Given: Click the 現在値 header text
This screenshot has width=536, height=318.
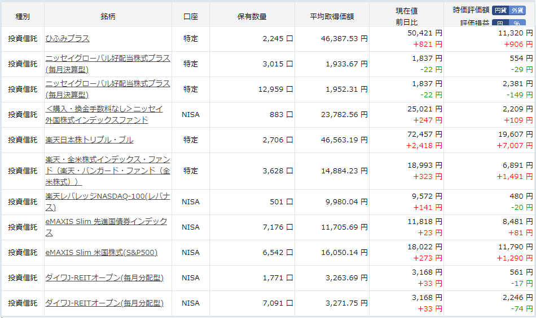Looking at the screenshot, I should [407, 11].
